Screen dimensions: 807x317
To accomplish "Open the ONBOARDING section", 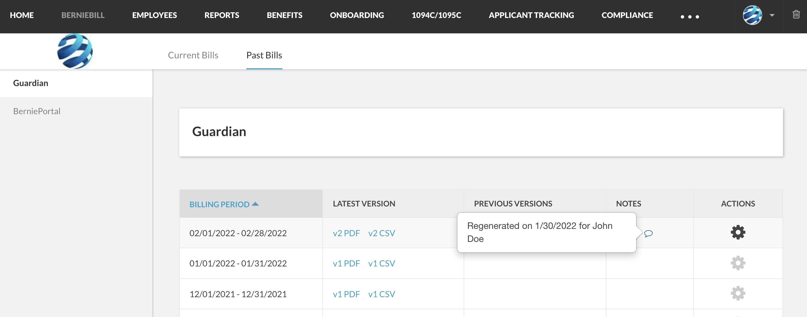I will click(x=357, y=15).
